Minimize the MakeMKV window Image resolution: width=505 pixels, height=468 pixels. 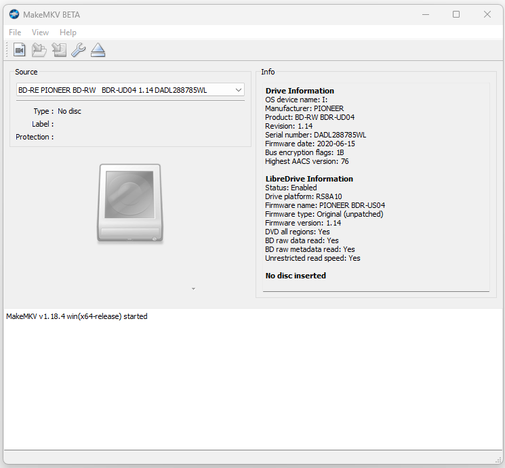pos(426,14)
